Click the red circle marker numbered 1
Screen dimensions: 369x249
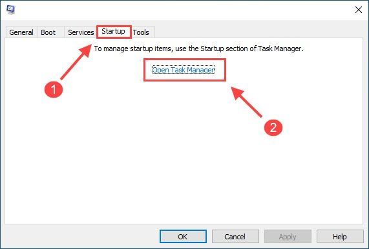[x=54, y=89]
